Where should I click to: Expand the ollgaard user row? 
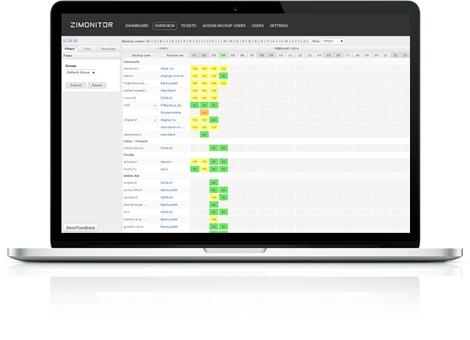pyautogui.click(x=155, y=120)
